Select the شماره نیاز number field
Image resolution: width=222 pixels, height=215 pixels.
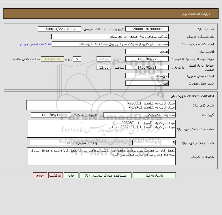[x=147, y=29]
